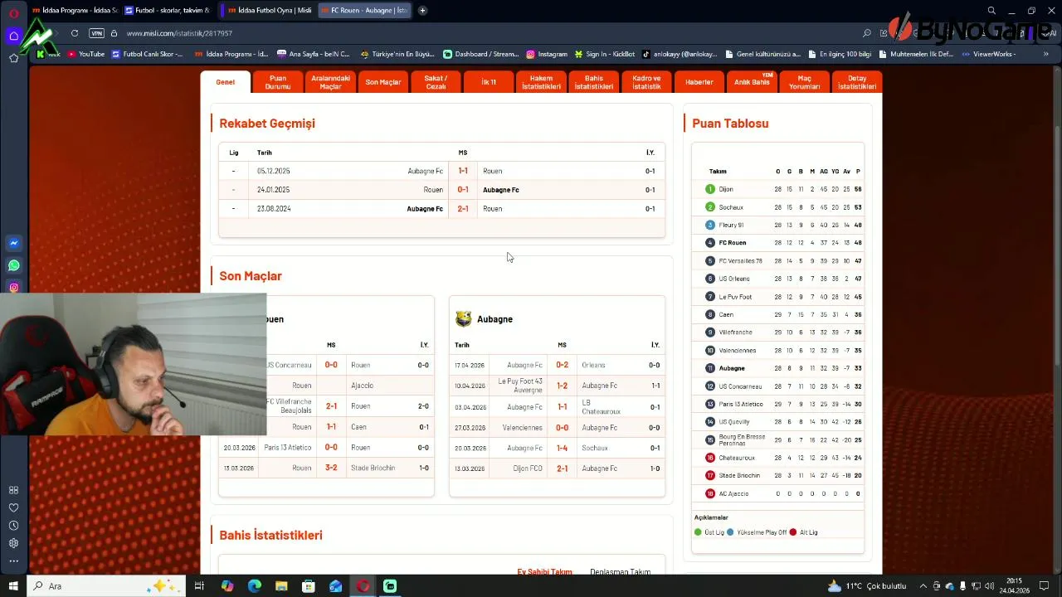Viewport: 1062px width, 597px height.
Task: Open the Dashboard / Stream bookmark
Action: click(x=481, y=54)
